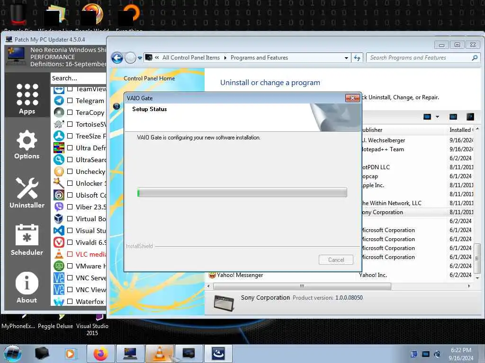485x363 pixels.
Task: Click the VirtualBox cube icon
Action: pos(59,218)
